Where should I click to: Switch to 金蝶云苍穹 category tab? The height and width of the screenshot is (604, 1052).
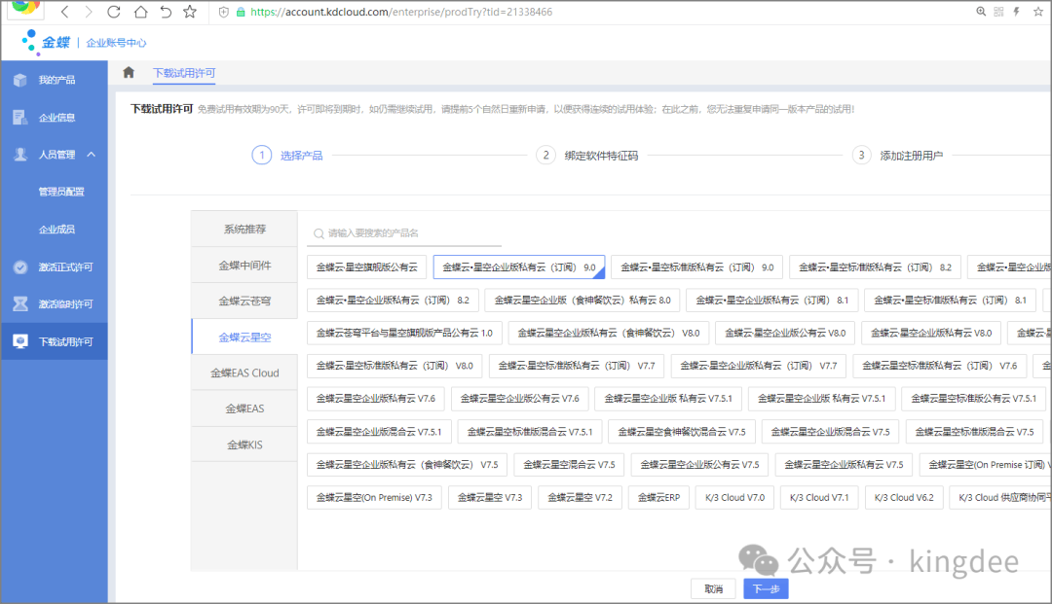[244, 301]
